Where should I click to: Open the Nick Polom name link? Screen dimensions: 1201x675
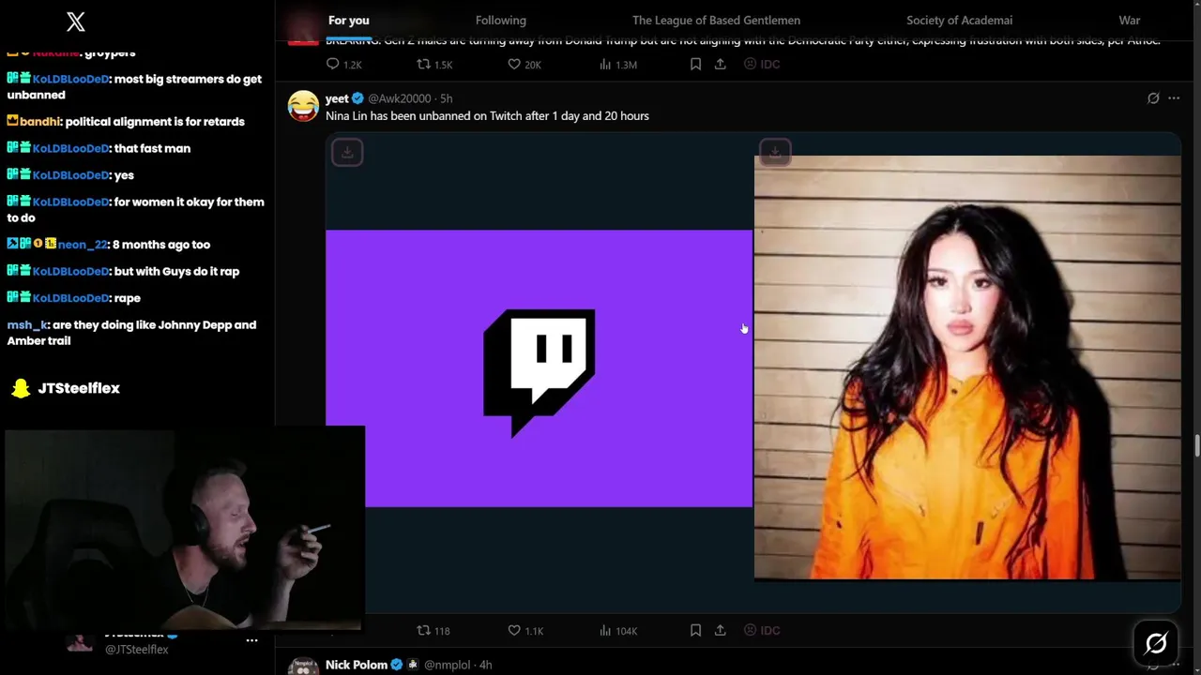(x=357, y=665)
